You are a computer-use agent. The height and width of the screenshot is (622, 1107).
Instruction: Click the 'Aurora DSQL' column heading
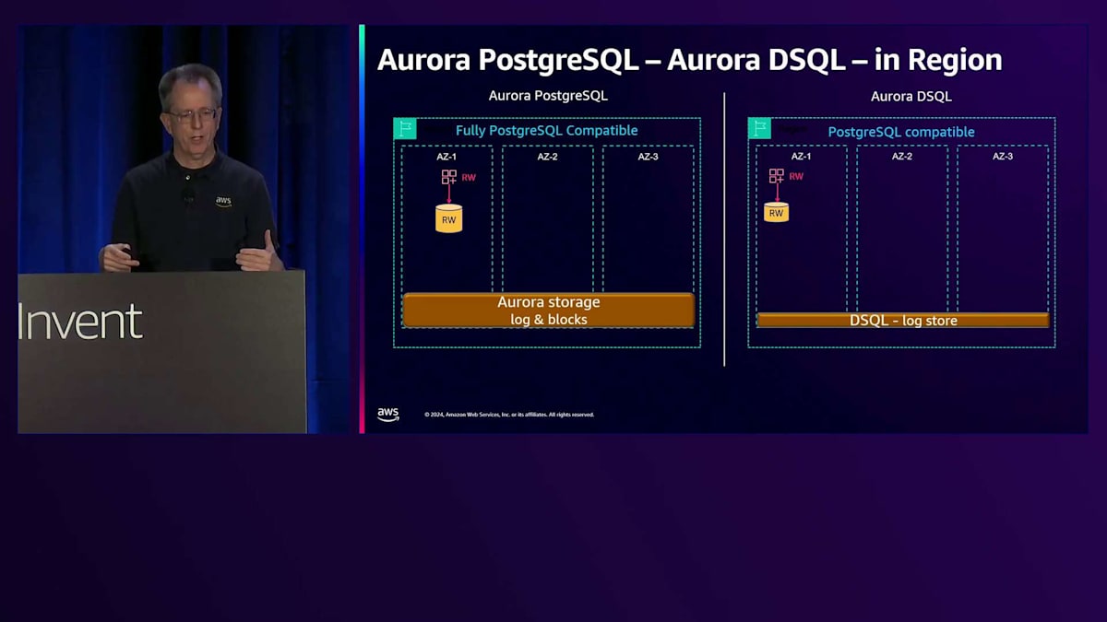coord(911,96)
